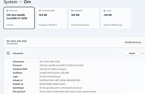Click the Grafikkort display icon

(x=72, y=11)
